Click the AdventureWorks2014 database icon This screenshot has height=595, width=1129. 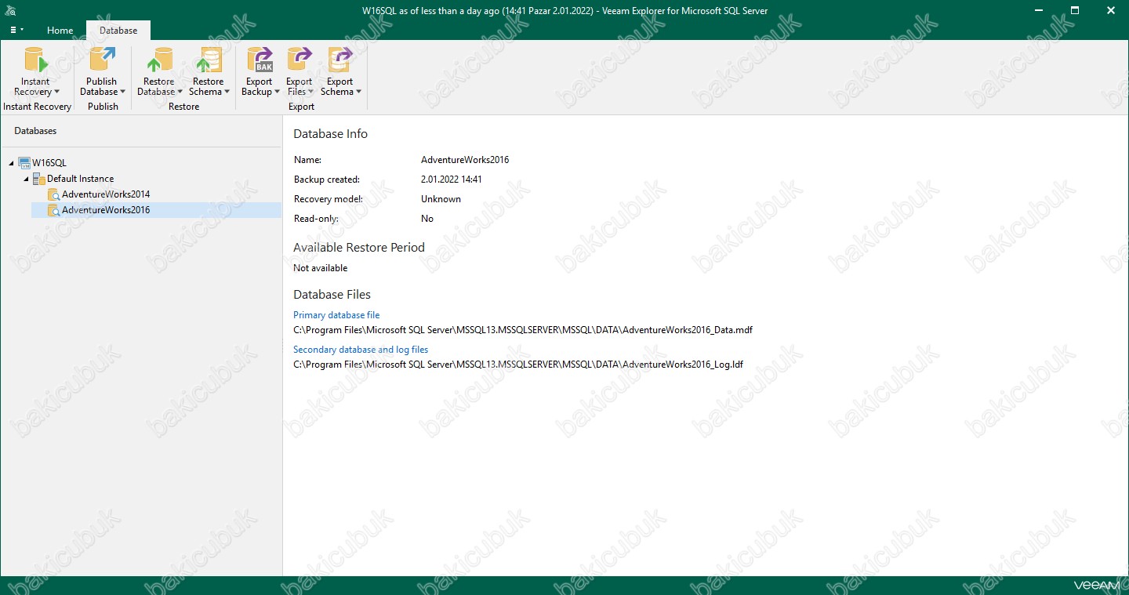(53, 194)
